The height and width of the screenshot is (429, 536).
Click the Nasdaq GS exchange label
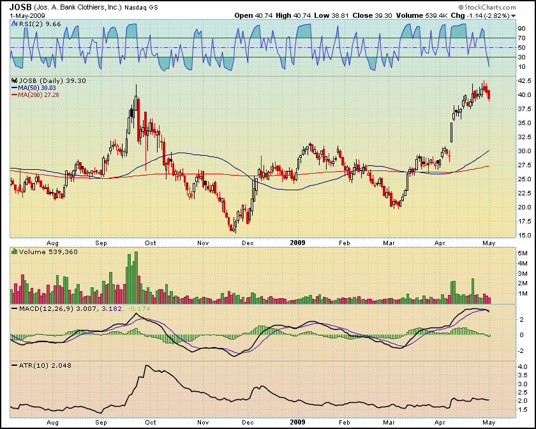[141, 8]
